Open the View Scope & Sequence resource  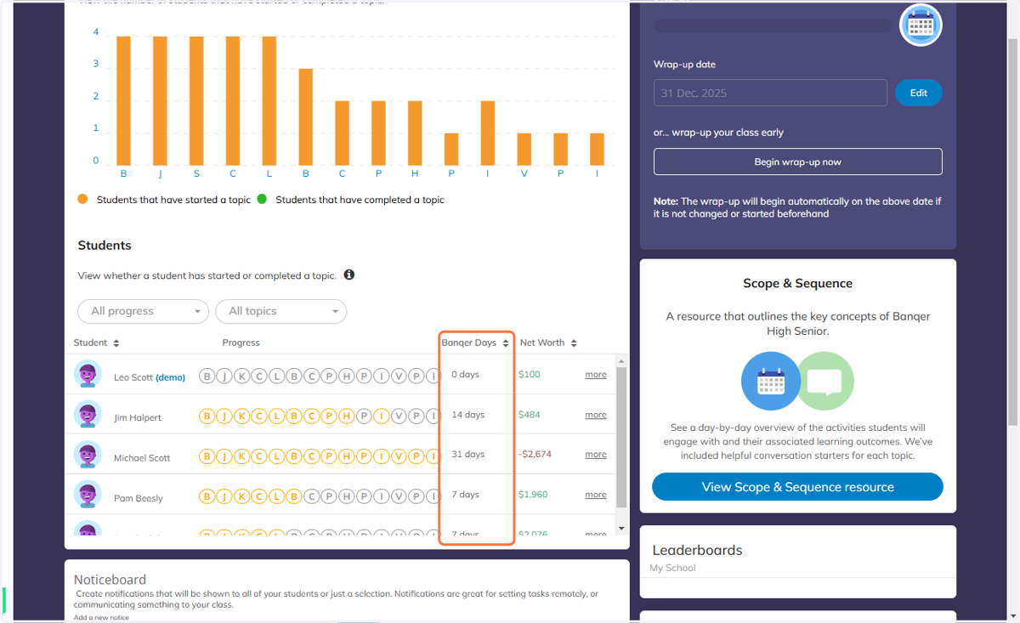(798, 487)
